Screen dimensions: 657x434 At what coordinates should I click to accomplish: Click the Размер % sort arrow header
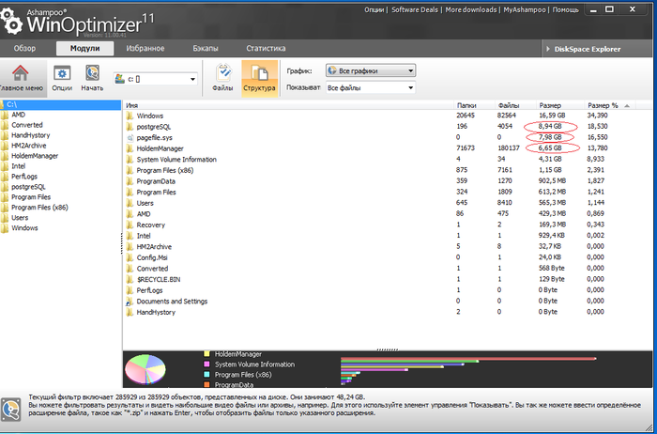[x=627, y=105]
